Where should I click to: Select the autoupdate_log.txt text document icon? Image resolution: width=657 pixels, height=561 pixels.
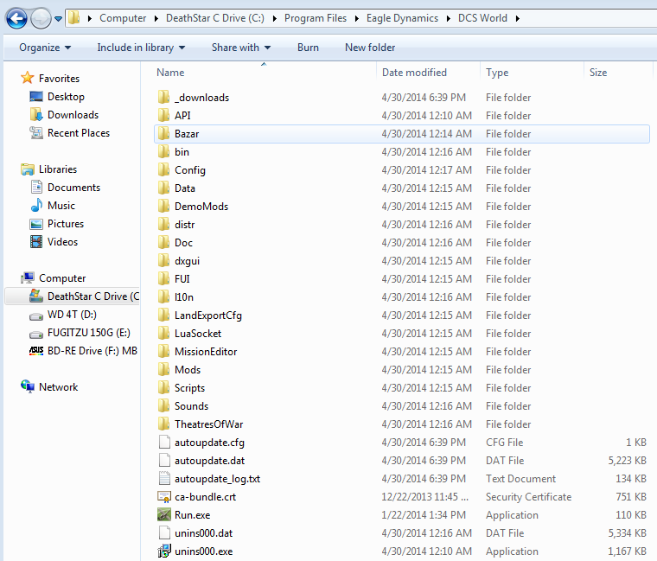click(x=164, y=478)
